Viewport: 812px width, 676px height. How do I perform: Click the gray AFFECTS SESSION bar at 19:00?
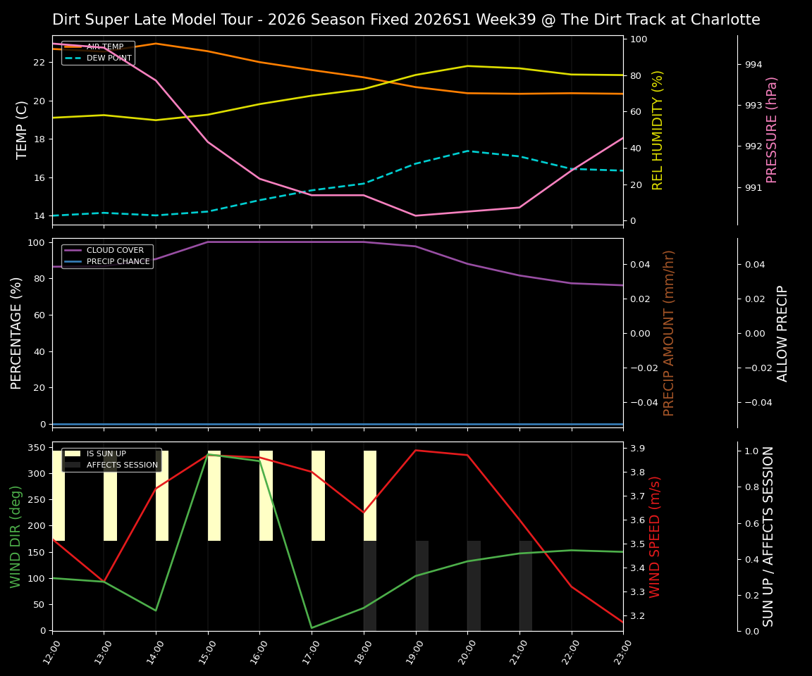tap(421, 584)
